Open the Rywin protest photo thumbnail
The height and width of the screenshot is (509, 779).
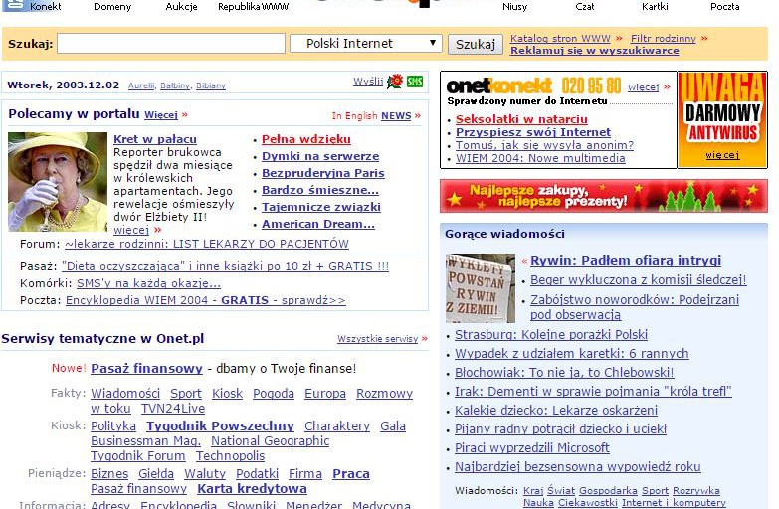[x=481, y=288]
